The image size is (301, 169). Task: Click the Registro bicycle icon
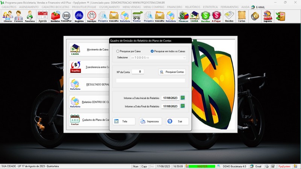pos(79,16)
